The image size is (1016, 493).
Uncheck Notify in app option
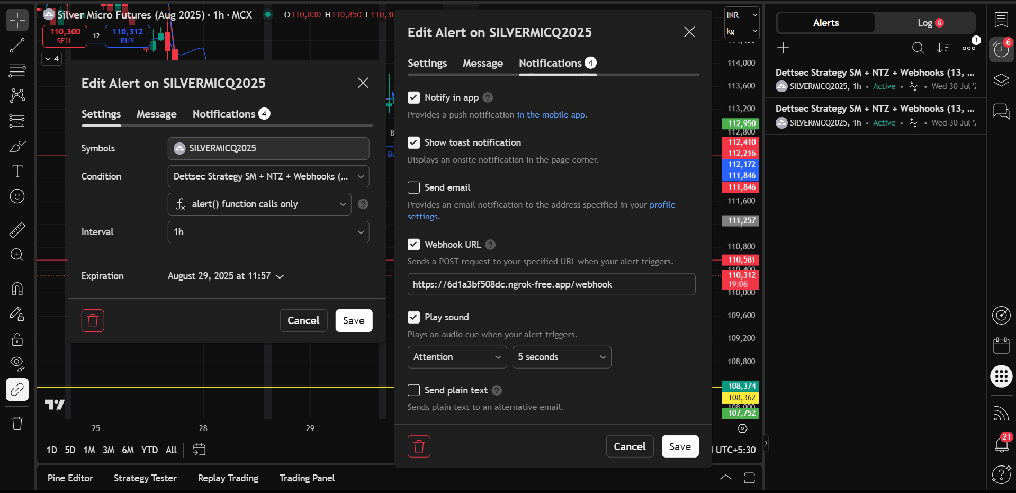point(414,97)
